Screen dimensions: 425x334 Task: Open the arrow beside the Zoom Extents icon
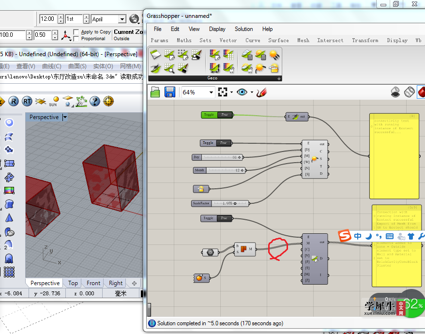pyautogui.click(x=231, y=92)
